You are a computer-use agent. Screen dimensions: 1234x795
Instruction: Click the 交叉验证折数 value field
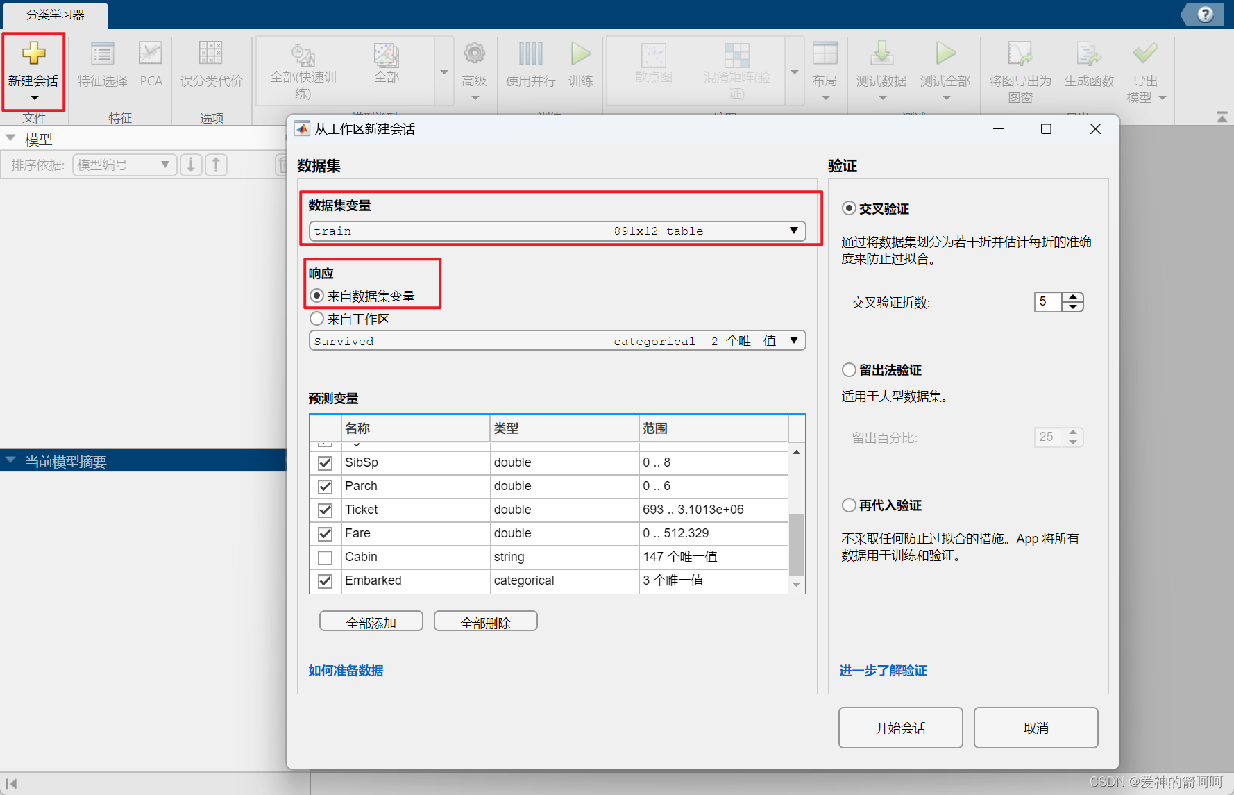(x=1048, y=301)
